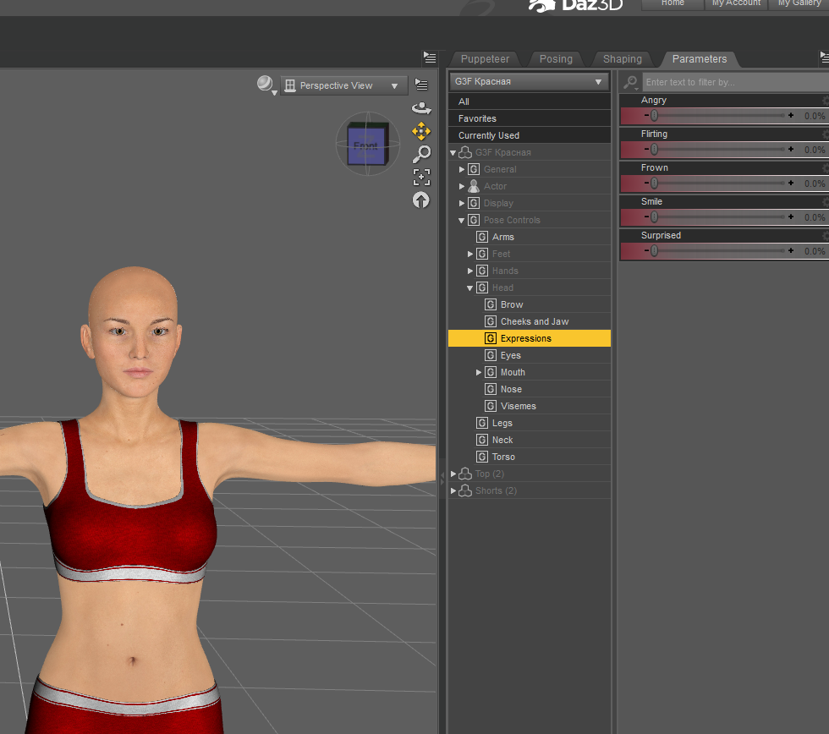Click the parameter filter text field

point(735,82)
